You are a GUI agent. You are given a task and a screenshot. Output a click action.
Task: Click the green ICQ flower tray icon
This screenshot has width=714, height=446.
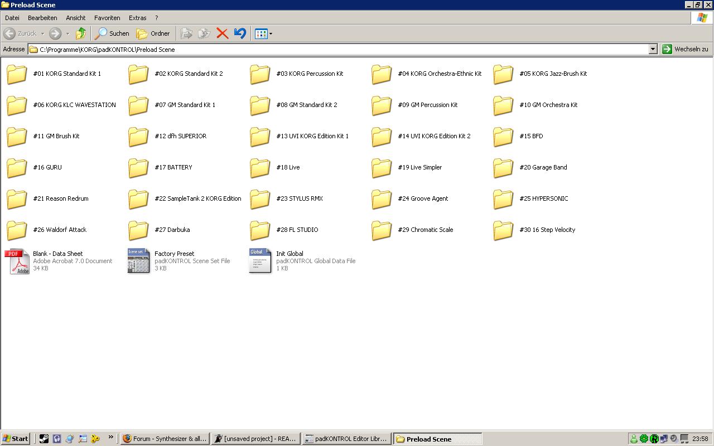[644, 439]
